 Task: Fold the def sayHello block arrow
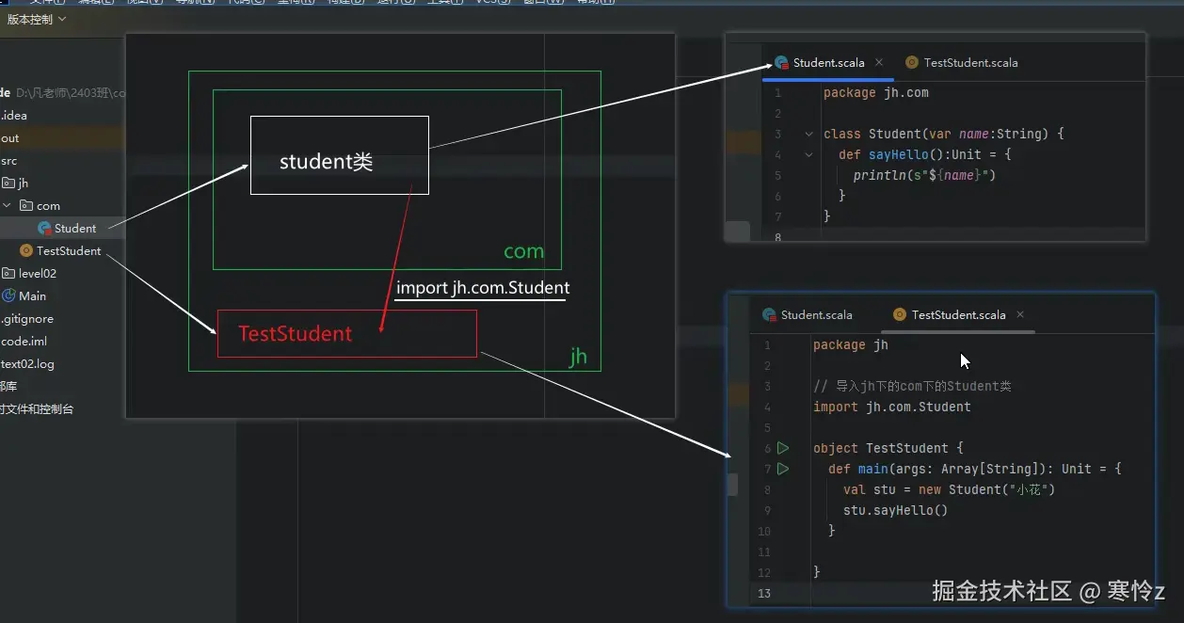click(x=808, y=154)
